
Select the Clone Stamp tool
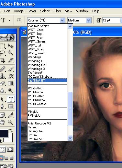pos(2,76)
